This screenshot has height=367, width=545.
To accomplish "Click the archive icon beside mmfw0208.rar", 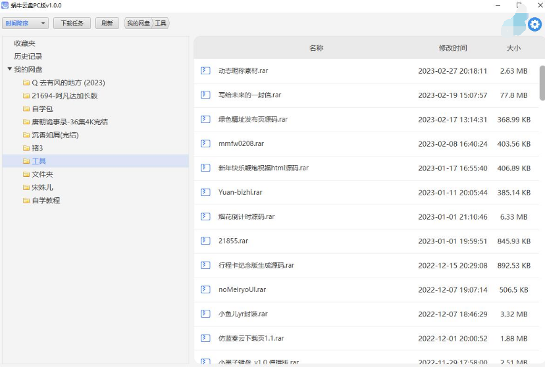I will pyautogui.click(x=205, y=143).
